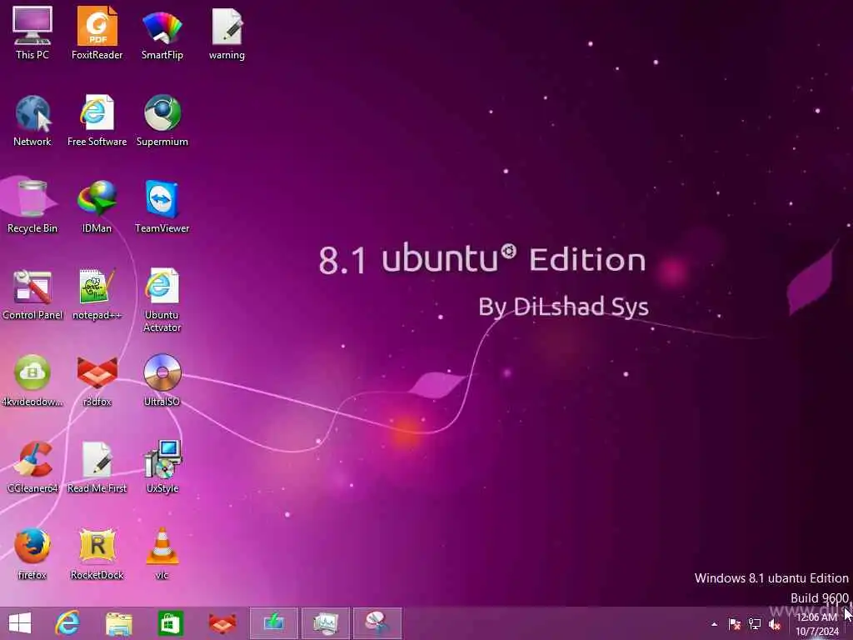Image resolution: width=853 pixels, height=640 pixels.
Task: Click the Free Software shortcut icon
Action: coord(97,120)
